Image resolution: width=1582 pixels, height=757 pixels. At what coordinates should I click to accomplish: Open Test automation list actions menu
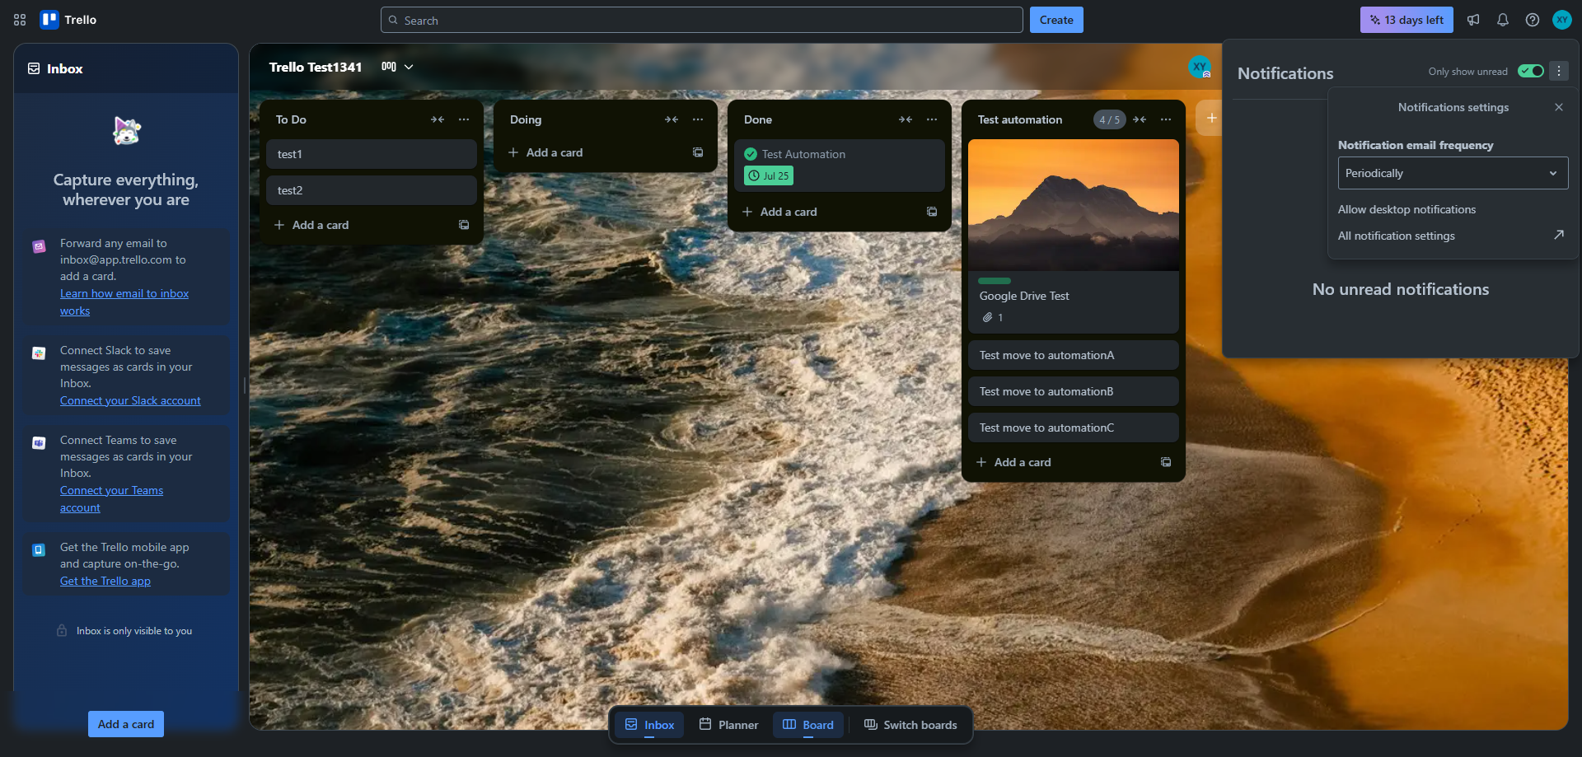pyautogui.click(x=1166, y=119)
